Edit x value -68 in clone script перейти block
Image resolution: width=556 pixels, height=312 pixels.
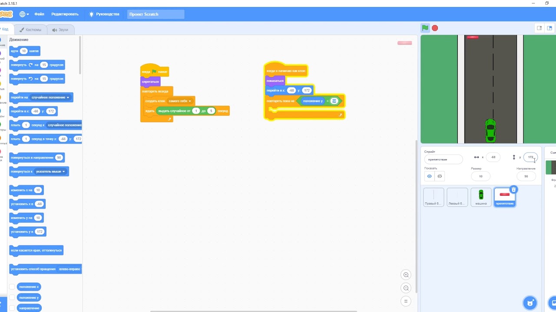coord(291,91)
